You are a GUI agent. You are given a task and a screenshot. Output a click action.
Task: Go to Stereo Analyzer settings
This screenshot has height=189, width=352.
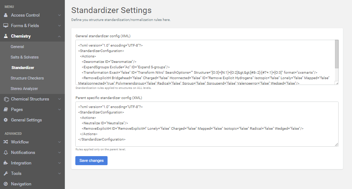click(24, 89)
